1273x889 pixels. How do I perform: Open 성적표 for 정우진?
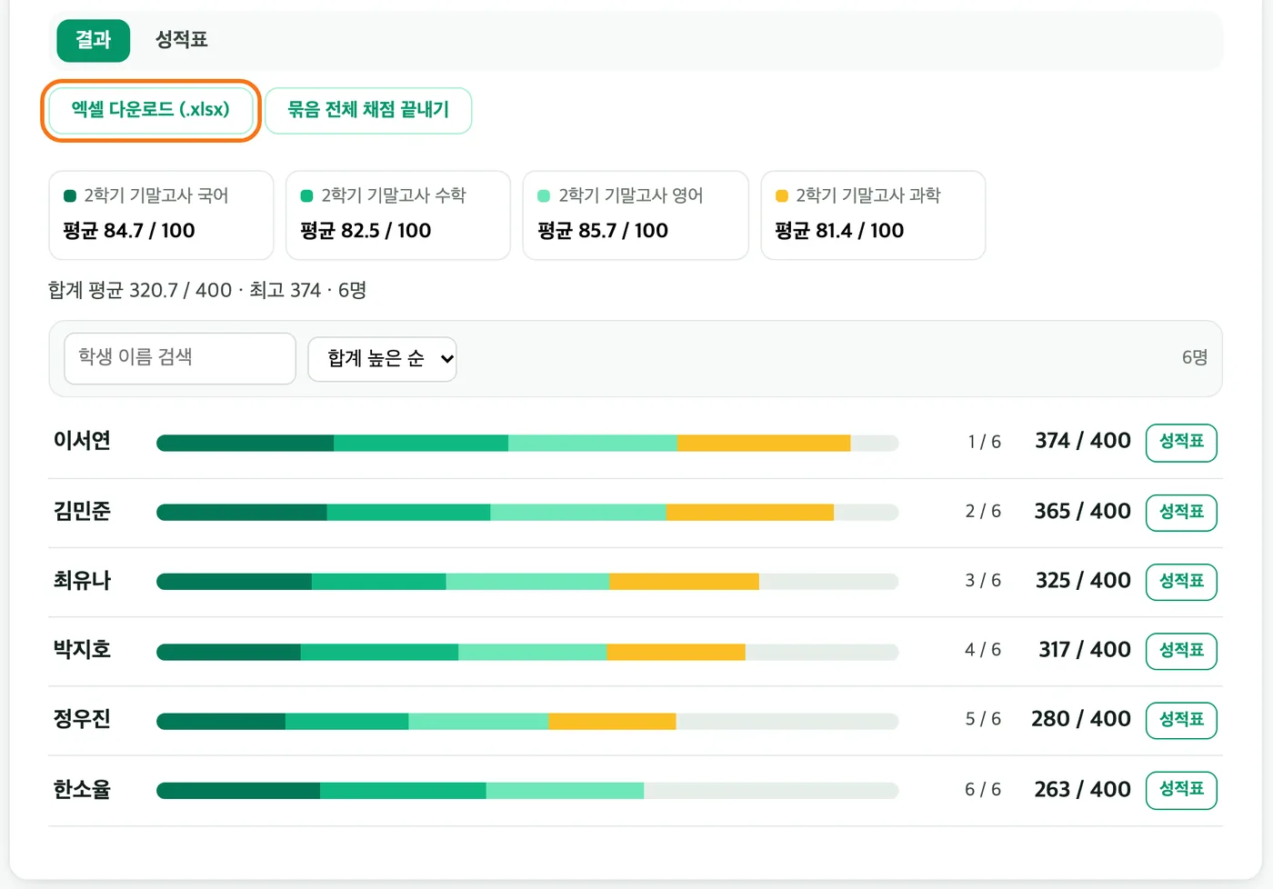coord(1181,720)
